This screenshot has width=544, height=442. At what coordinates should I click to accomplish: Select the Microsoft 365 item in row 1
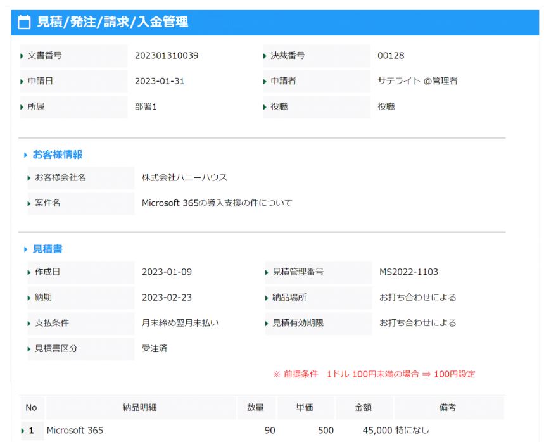[75, 431]
